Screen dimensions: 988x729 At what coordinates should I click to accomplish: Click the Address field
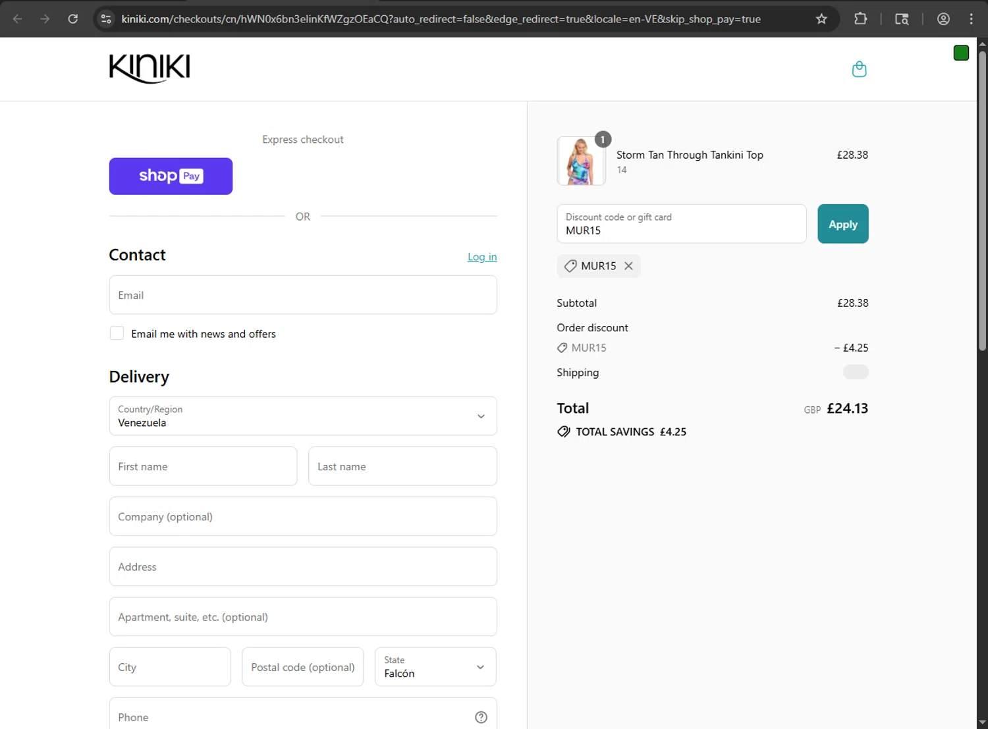click(x=303, y=566)
